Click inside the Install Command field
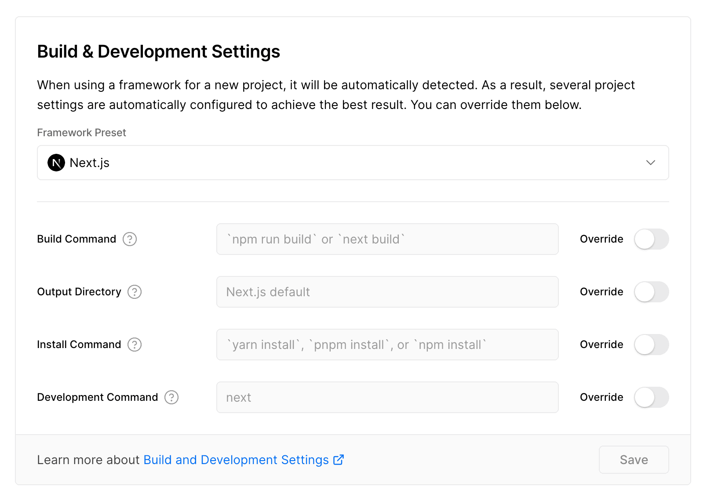 pyautogui.click(x=387, y=345)
